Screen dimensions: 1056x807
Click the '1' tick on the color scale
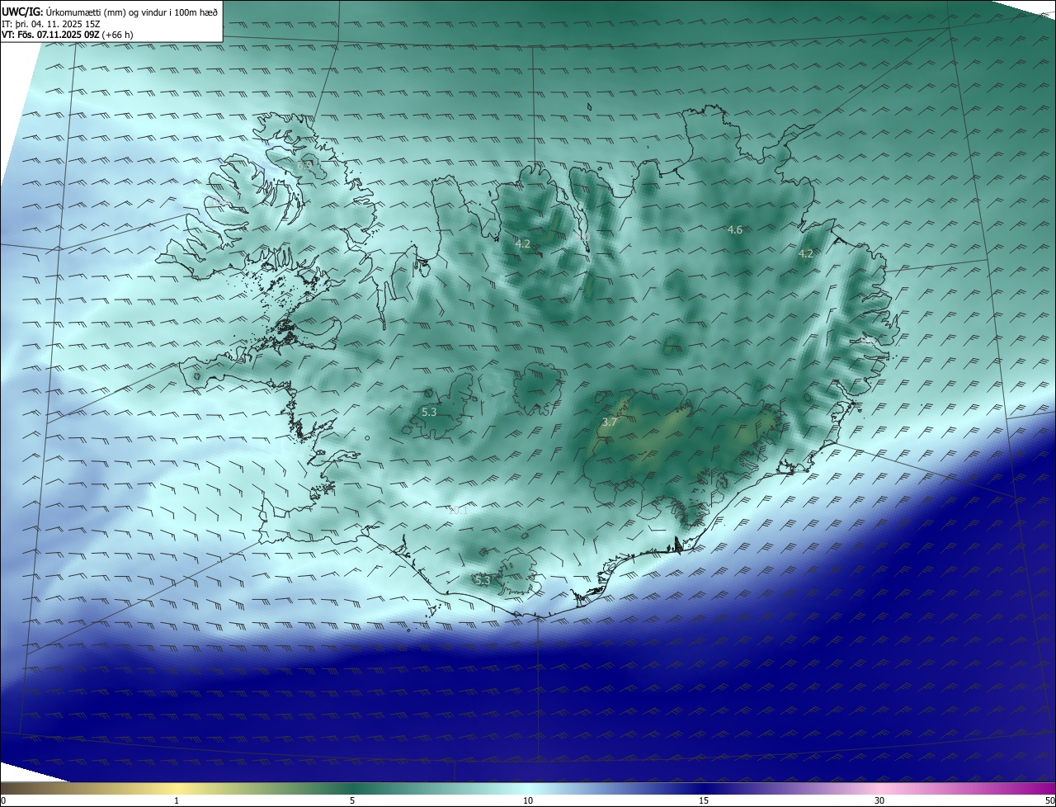(177, 800)
